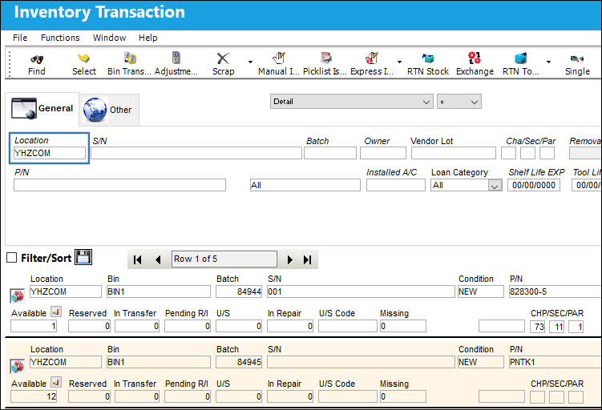
Task: Click the CHP value 73 field
Action: pos(538,327)
